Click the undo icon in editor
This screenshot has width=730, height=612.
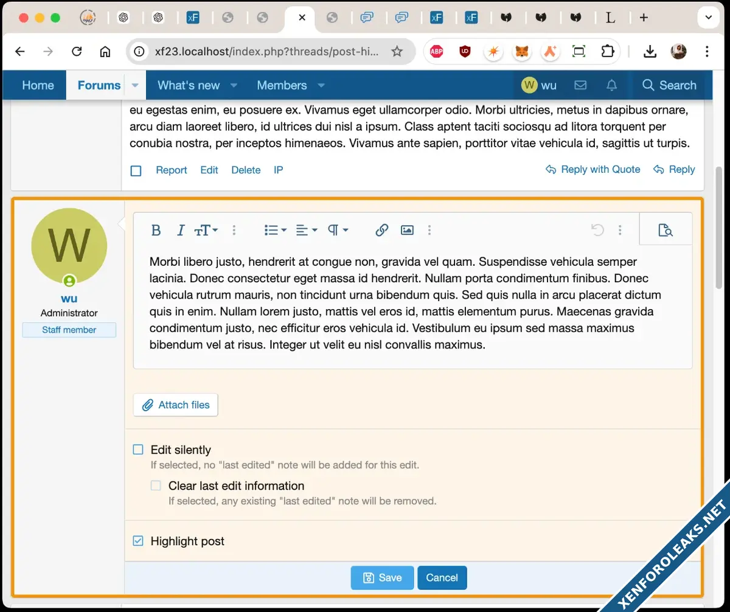point(597,230)
